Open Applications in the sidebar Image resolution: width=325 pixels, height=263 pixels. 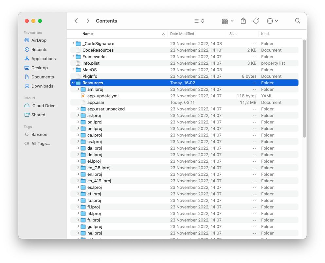pos(43,58)
